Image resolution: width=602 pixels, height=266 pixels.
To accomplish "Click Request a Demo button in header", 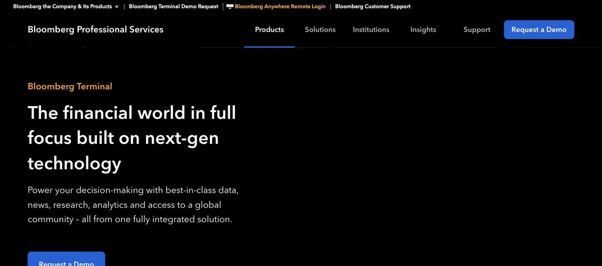I will [539, 30].
